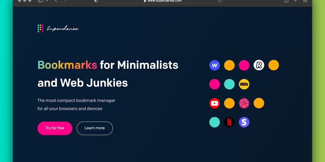Click the text "for Minimalists"
This screenshot has height=162, width=325.
(x=139, y=65)
